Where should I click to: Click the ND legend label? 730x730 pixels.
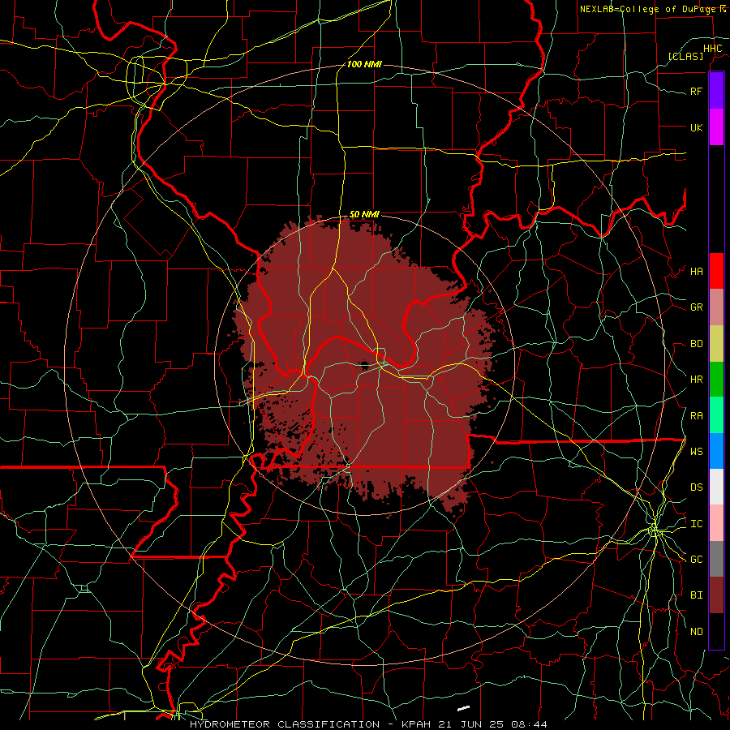(x=696, y=632)
